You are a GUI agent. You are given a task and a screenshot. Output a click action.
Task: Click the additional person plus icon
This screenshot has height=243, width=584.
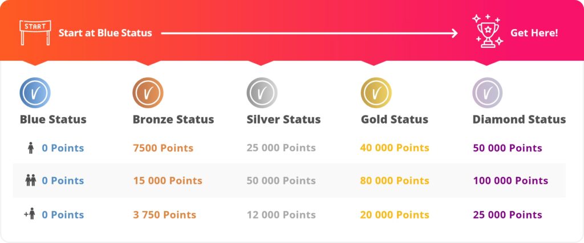click(x=30, y=215)
